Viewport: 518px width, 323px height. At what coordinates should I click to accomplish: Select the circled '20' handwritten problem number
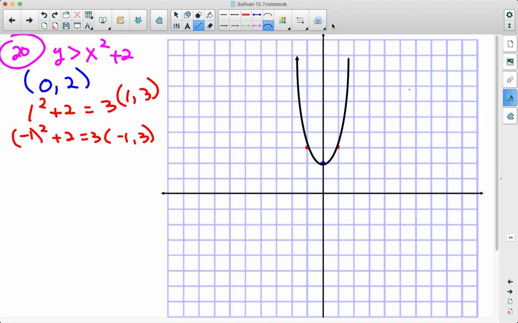pyautogui.click(x=22, y=52)
